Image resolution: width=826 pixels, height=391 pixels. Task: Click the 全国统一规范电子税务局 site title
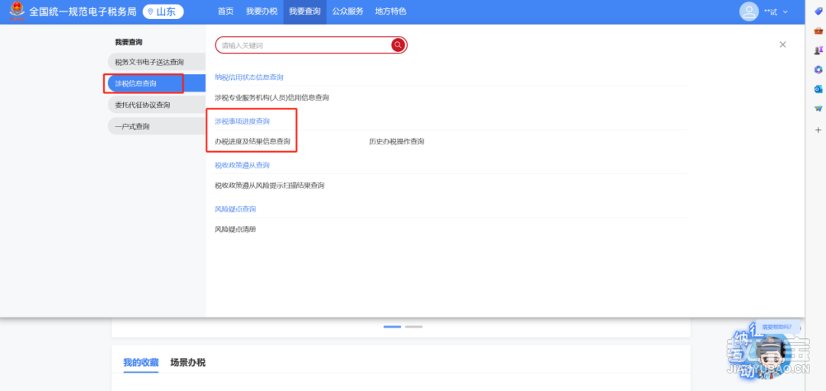83,11
